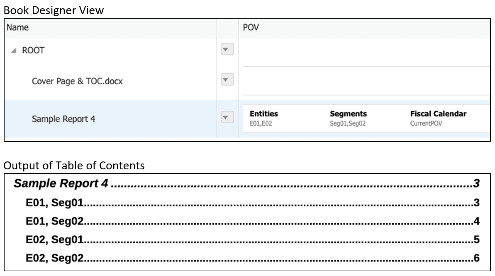Click page number 6 in contents
This screenshot has width=495, height=276.
click(x=476, y=258)
